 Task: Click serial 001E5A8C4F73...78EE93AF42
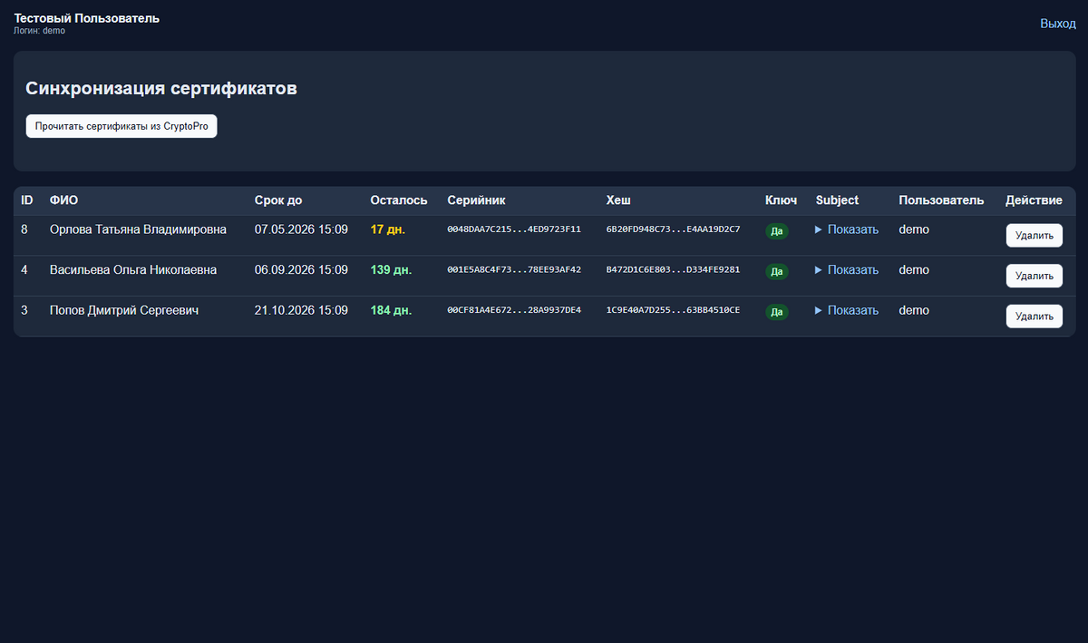(514, 269)
